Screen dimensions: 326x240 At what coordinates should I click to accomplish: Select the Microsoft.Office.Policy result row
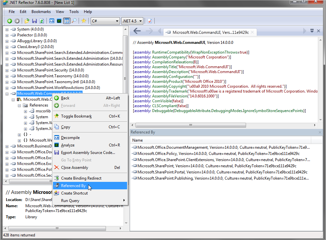[x=216, y=154]
